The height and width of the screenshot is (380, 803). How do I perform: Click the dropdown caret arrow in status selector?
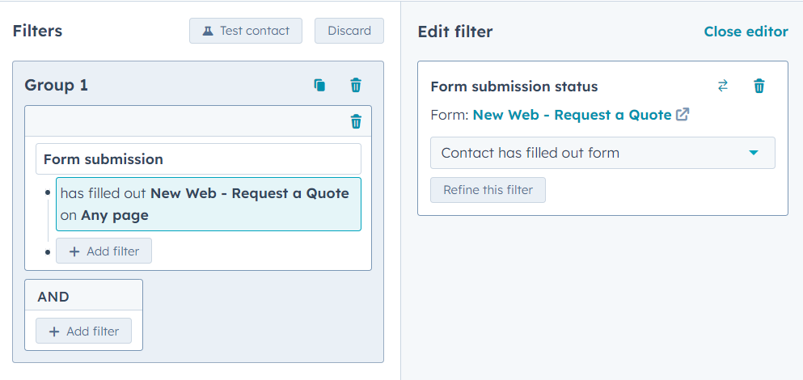pyautogui.click(x=754, y=153)
